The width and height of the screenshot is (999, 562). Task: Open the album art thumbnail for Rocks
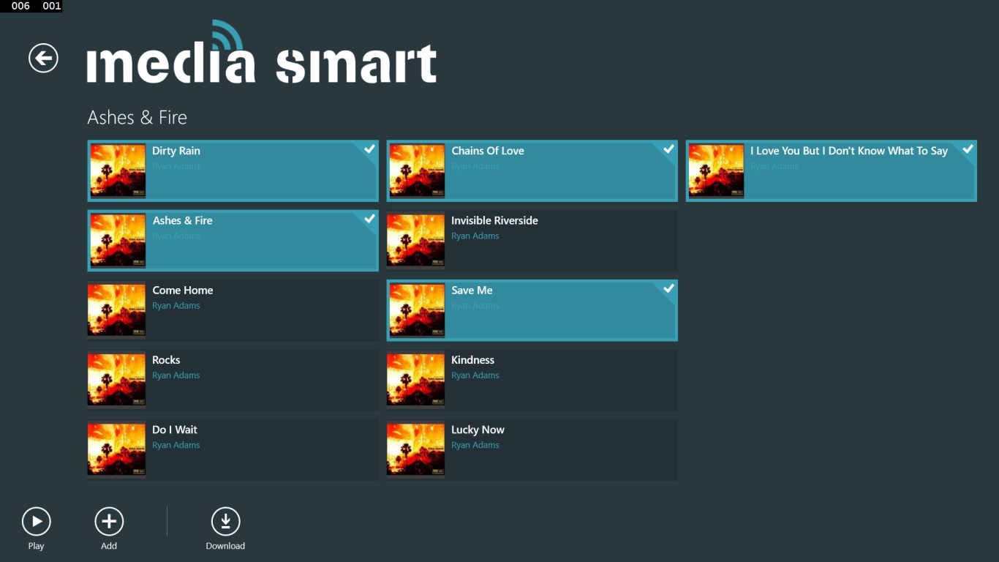click(116, 380)
